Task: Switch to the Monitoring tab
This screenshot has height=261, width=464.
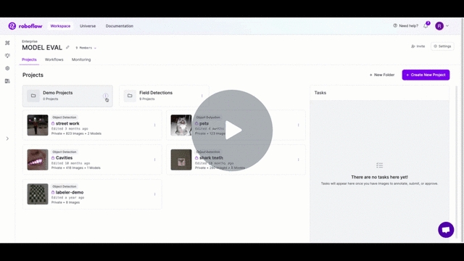Action: [81, 59]
